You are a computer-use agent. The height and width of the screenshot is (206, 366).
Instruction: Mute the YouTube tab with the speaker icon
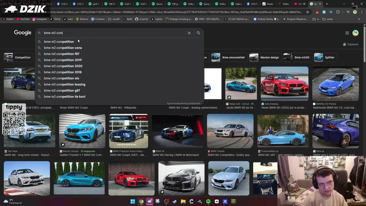(304, 4)
